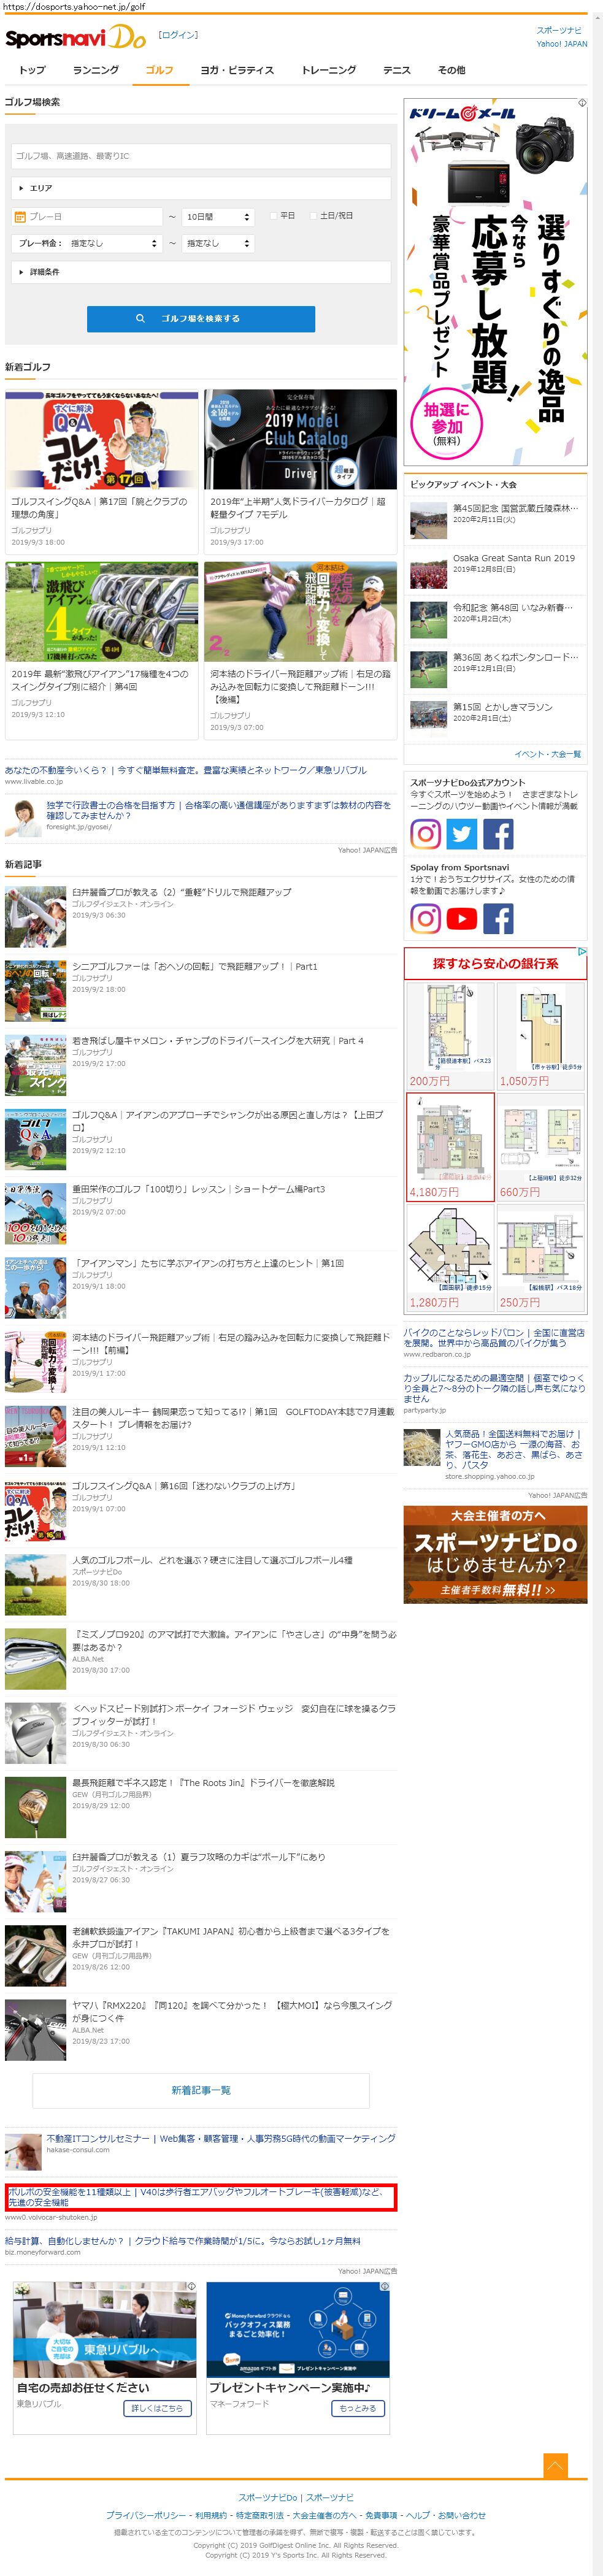Click the 250万円 floor plan listing
Image resolution: width=603 pixels, height=2576 pixels.
click(x=541, y=1258)
